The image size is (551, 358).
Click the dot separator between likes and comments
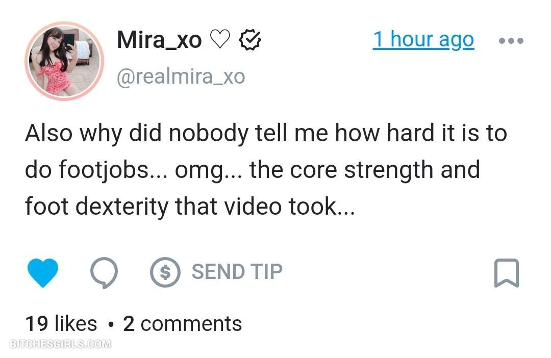coord(111,324)
